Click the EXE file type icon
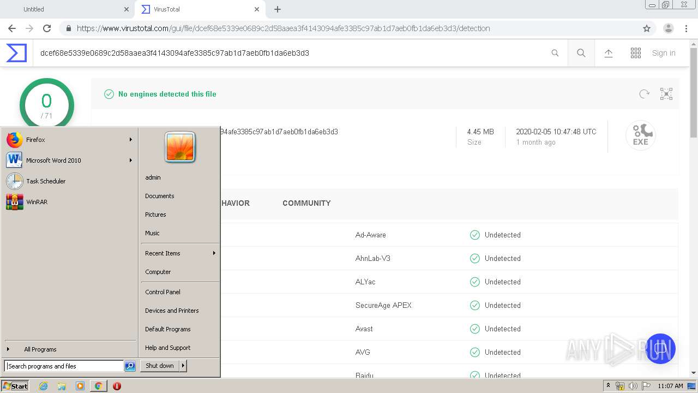 (x=641, y=135)
